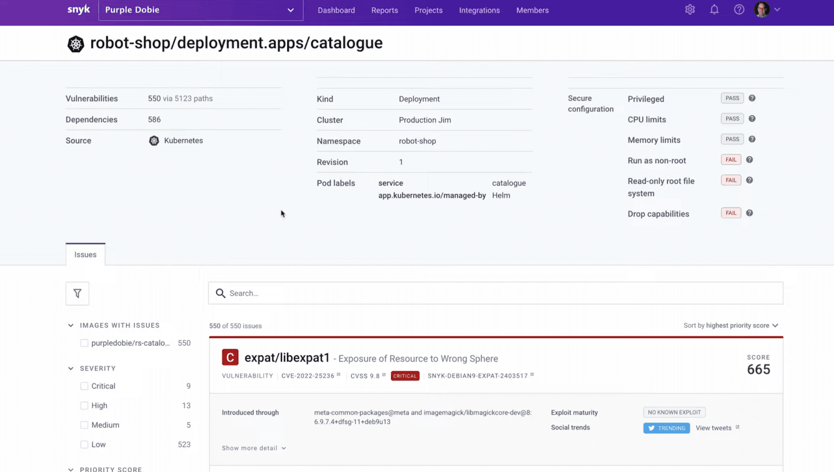Click the '550 of 550 issues' count
This screenshot has width=834, height=472.
236,326
